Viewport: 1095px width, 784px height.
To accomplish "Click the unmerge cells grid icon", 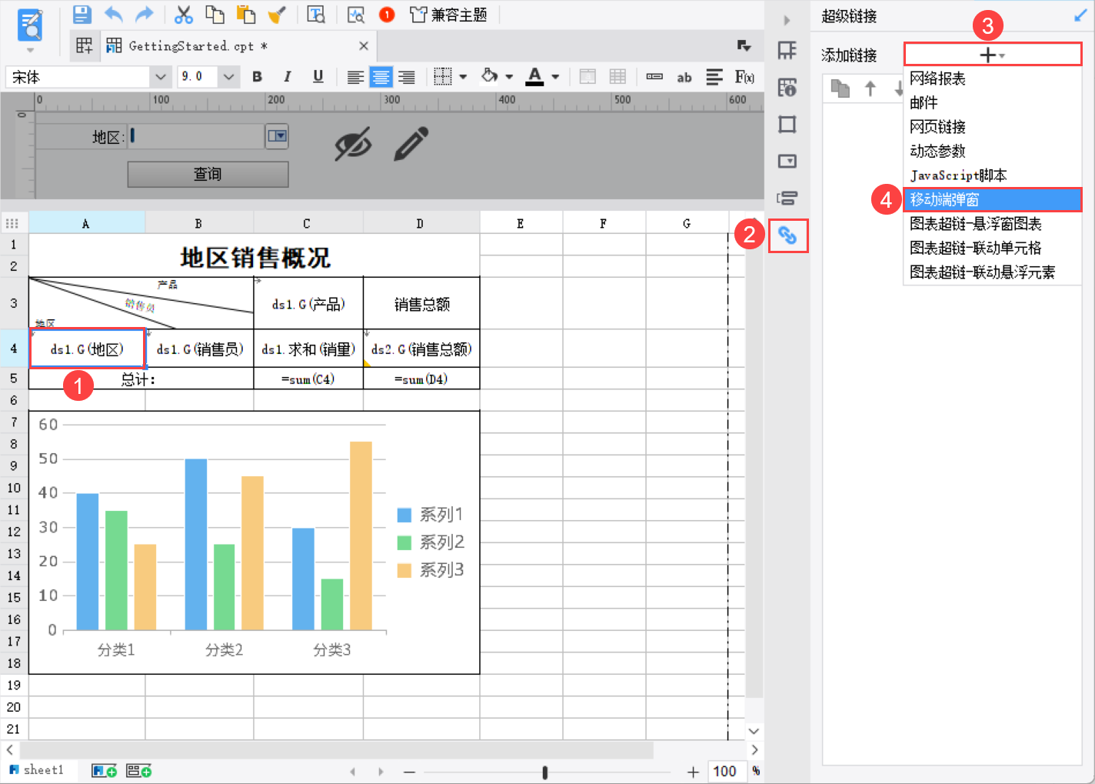I will (x=617, y=76).
